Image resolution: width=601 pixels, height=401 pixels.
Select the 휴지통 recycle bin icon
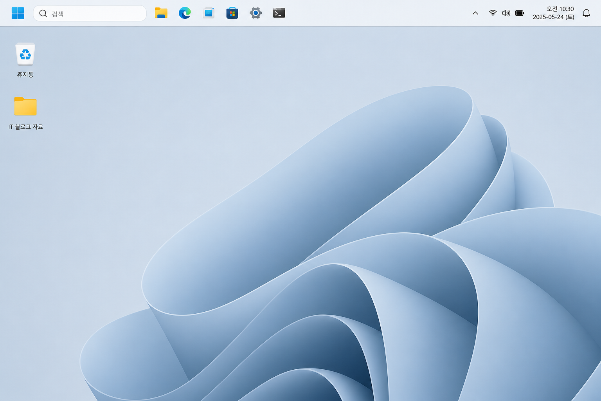point(25,54)
